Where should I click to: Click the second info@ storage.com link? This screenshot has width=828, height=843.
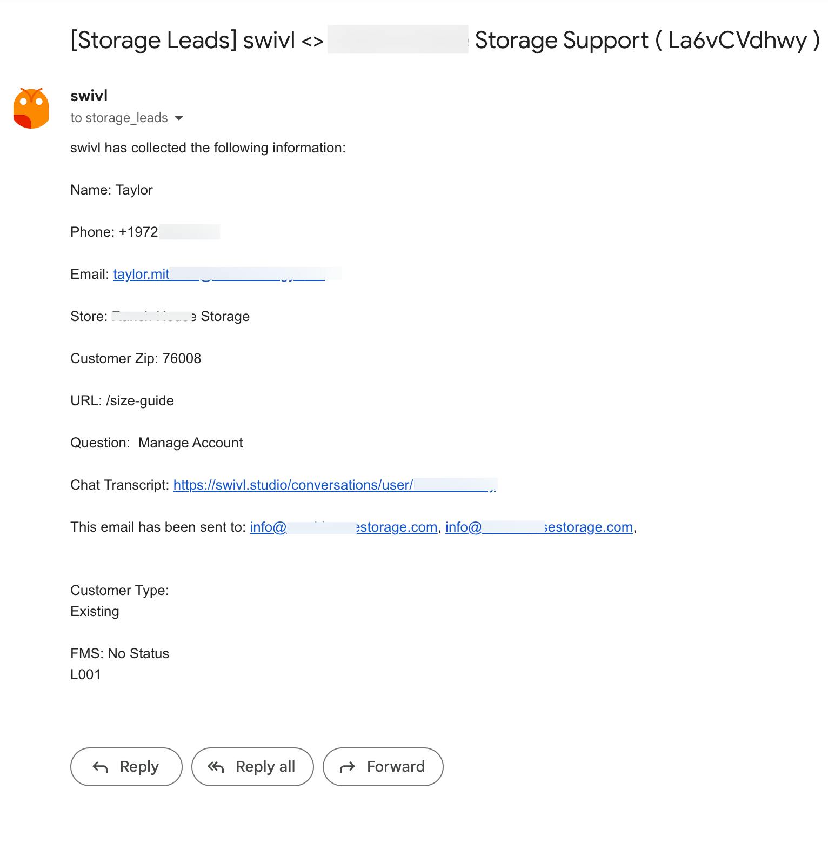point(539,527)
